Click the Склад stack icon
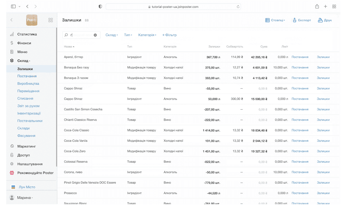Image resolution: width=342 pixels, height=215 pixels. pos(12,60)
